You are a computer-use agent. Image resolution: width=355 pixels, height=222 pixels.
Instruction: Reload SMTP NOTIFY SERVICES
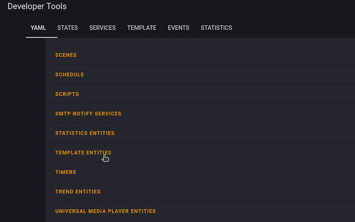88,114
